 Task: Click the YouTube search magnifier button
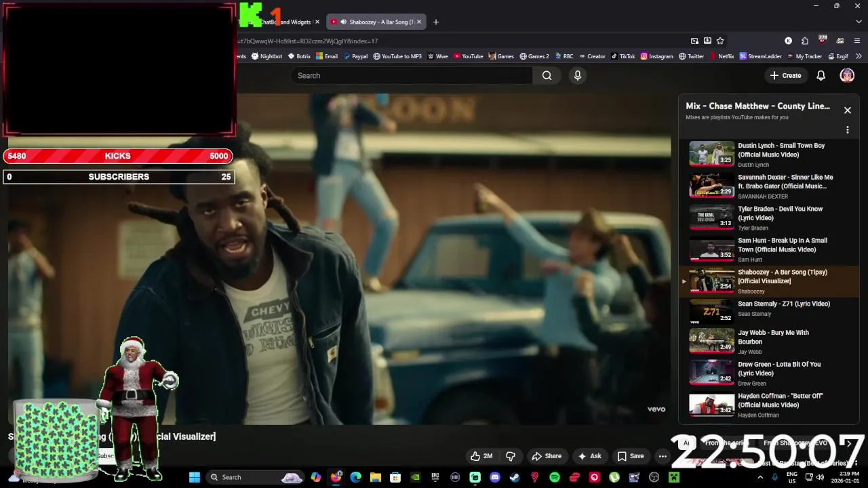click(x=547, y=75)
